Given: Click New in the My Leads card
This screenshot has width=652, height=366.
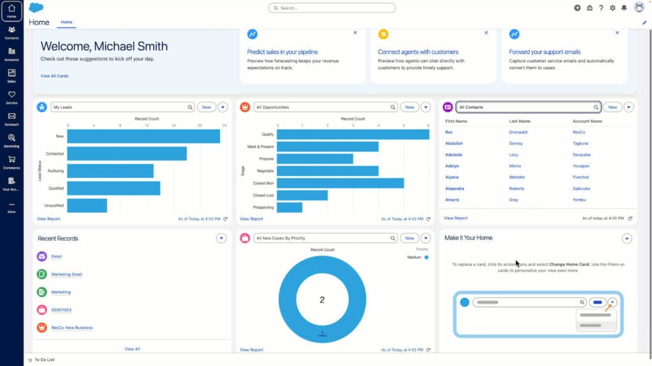Looking at the screenshot, I should coord(207,107).
